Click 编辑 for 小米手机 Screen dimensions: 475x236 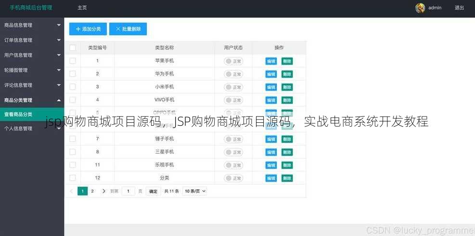271,87
